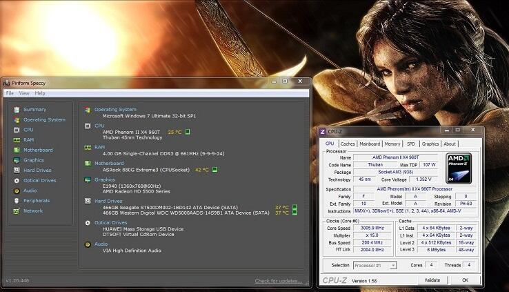This screenshot has width=509, height=292.
Task: Click the CPU icon in summary panel
Action: point(88,126)
